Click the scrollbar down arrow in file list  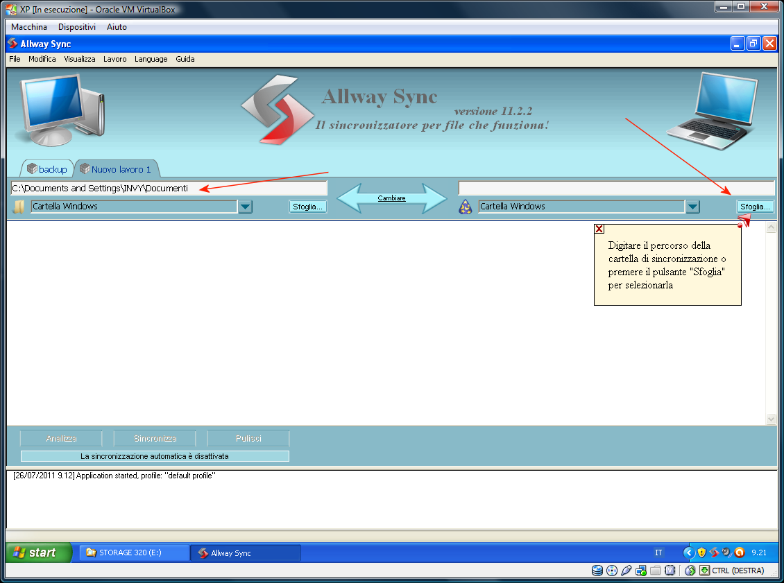[771, 419]
